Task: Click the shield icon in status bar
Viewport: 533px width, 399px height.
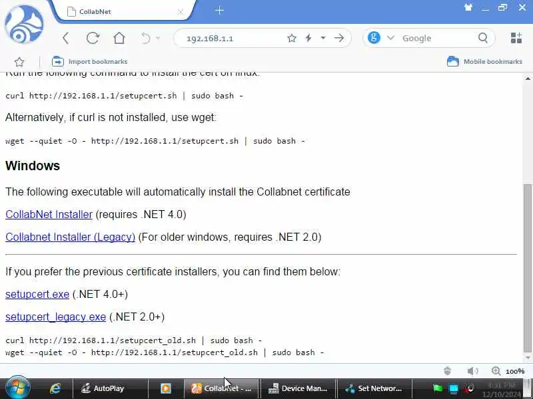Action: (447, 371)
